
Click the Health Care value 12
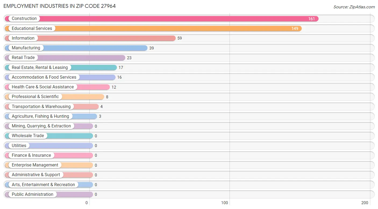click(x=114, y=87)
